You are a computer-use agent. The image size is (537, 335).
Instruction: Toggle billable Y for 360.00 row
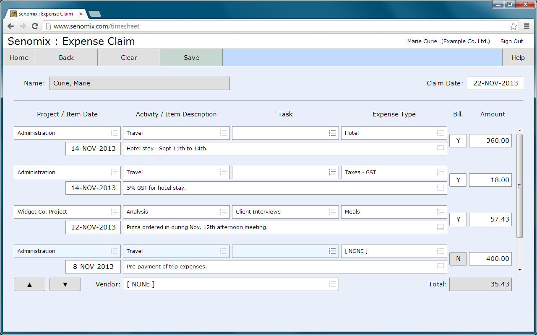click(458, 141)
